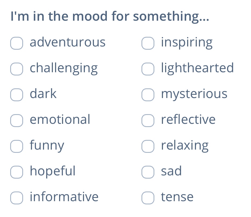Click the 'relaxing' label text
This screenshot has width=251, height=217.
185,146
